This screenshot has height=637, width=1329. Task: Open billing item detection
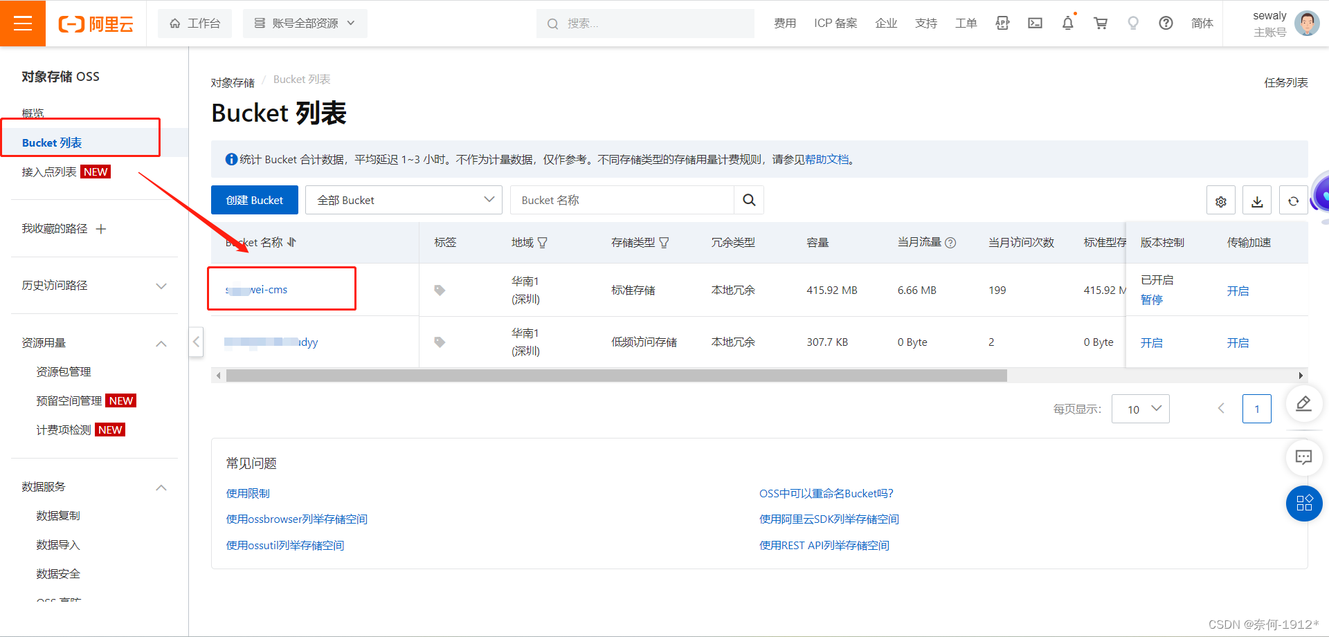(x=64, y=430)
